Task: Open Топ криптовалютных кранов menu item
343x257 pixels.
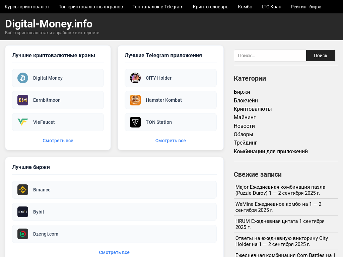Action: pyautogui.click(x=91, y=7)
